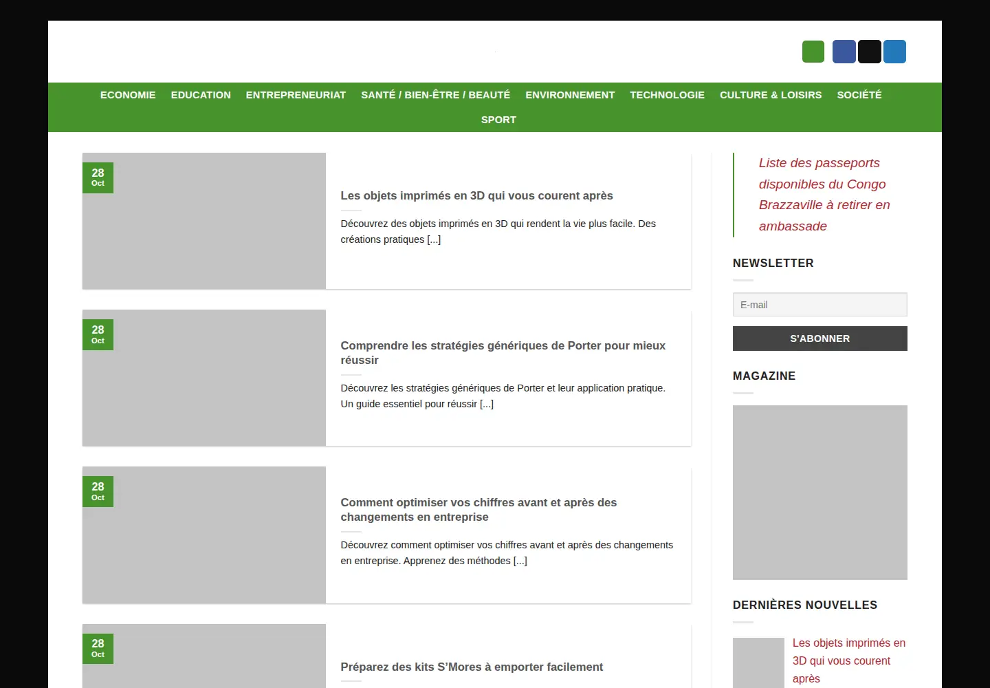The width and height of the screenshot is (990, 688).
Task: Open the SPORT menu item
Action: 498,120
